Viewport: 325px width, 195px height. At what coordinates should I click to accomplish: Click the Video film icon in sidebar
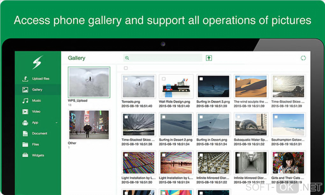pos(25,112)
